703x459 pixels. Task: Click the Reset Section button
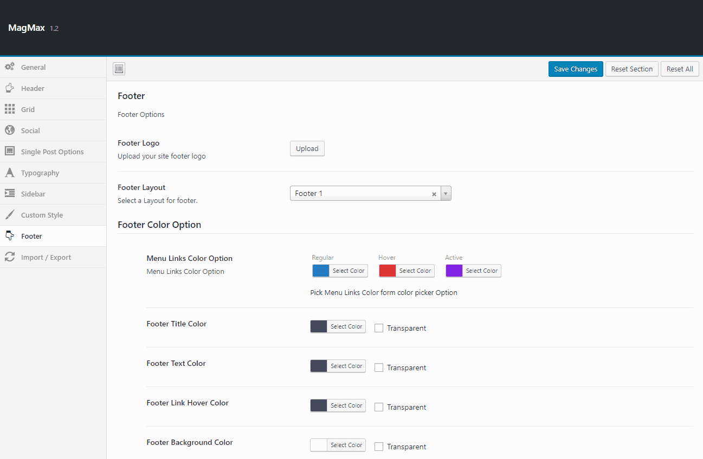point(631,69)
